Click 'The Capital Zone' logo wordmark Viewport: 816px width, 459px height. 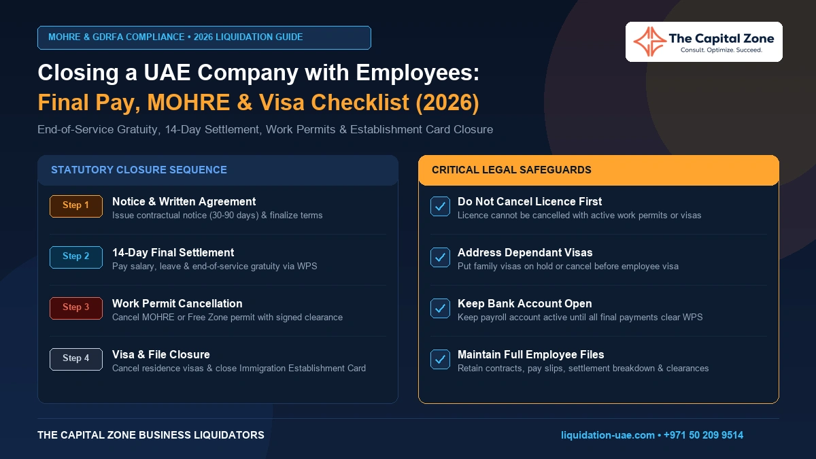[x=721, y=37]
